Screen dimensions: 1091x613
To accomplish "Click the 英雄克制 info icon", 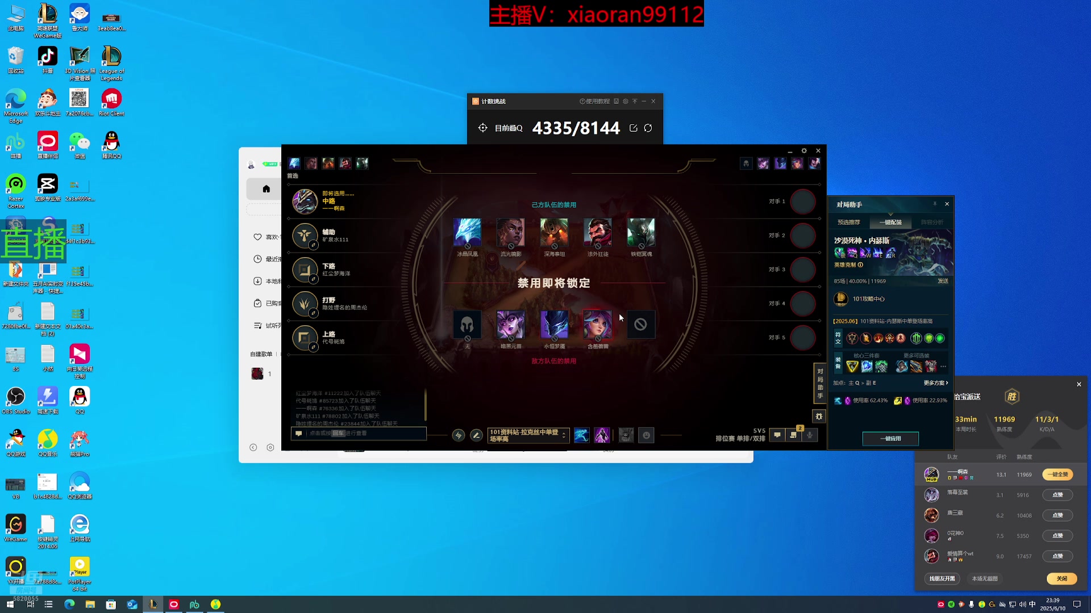I will pos(860,265).
